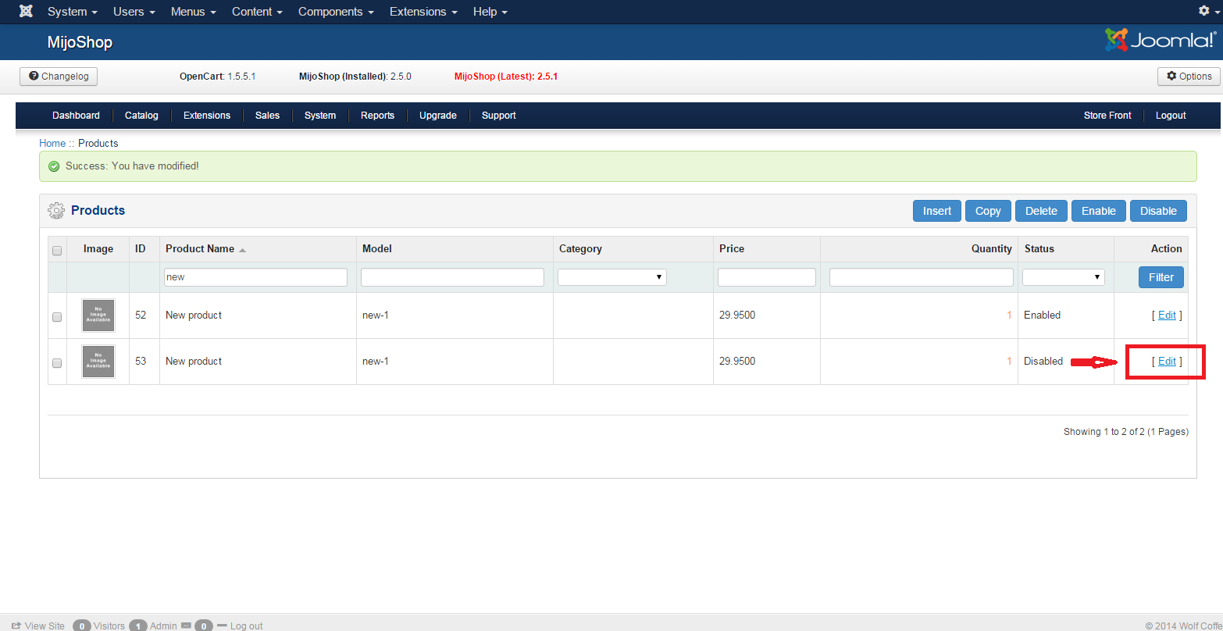Open the Support navigation item
This screenshot has width=1223, height=631.
pyautogui.click(x=499, y=116)
